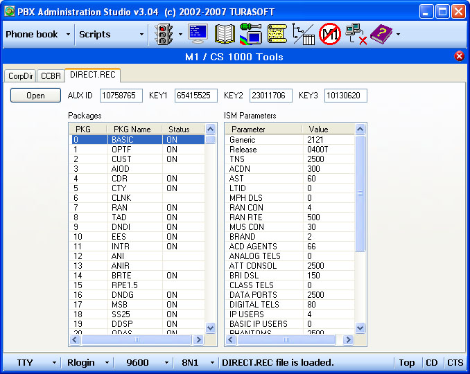Viewport: 470px width, 374px height.
Task: Switch to the CorpDir tab
Action: 20,75
